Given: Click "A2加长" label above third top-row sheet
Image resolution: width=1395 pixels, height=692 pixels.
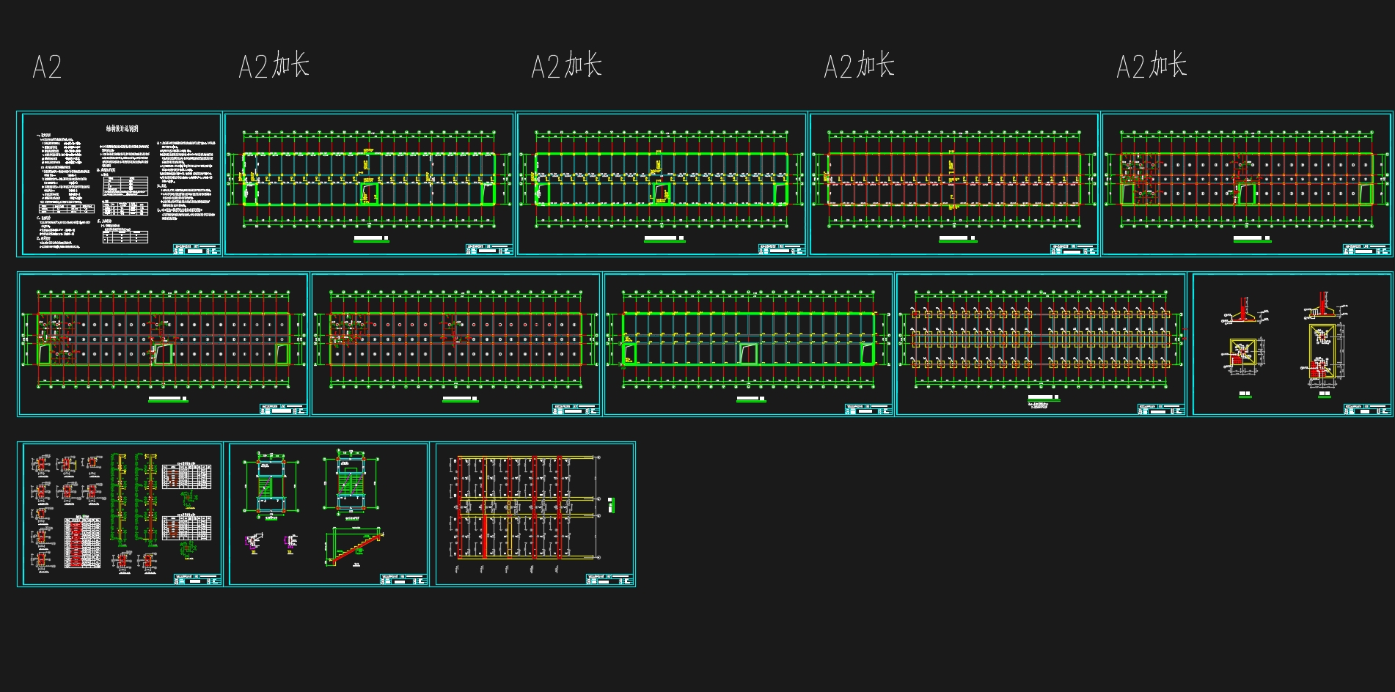Looking at the screenshot, I should (567, 65).
